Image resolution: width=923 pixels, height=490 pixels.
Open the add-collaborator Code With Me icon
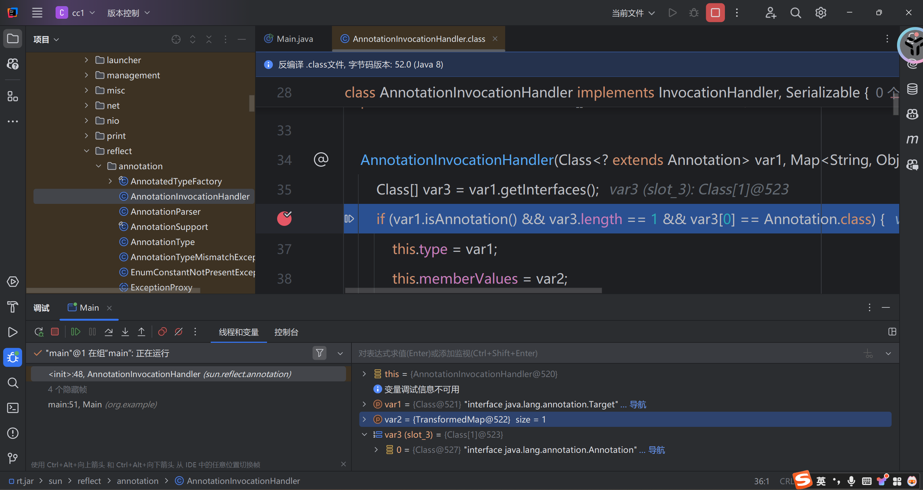[770, 13]
